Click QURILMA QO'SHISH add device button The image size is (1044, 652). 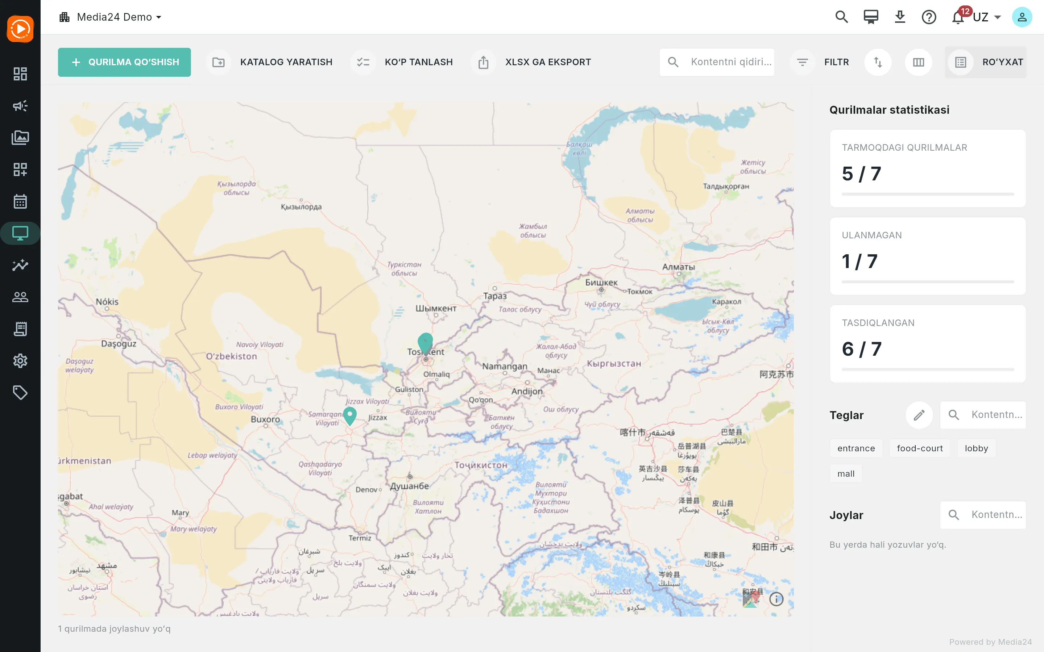124,62
